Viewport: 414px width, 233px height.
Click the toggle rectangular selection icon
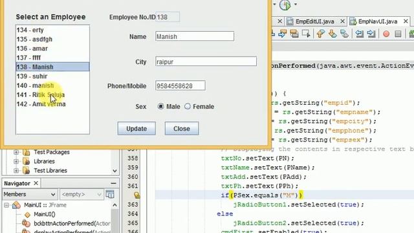pyautogui.click(x=306, y=34)
